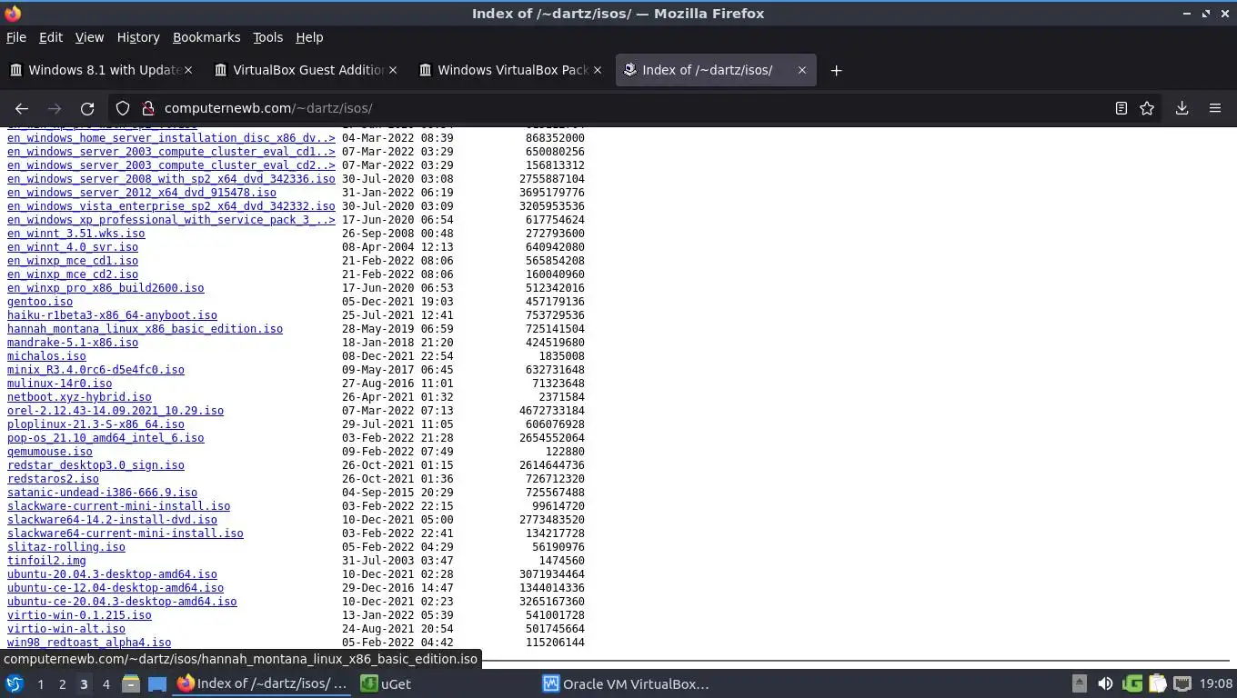
Task: Open a new tab with plus button
Action: [836, 70]
